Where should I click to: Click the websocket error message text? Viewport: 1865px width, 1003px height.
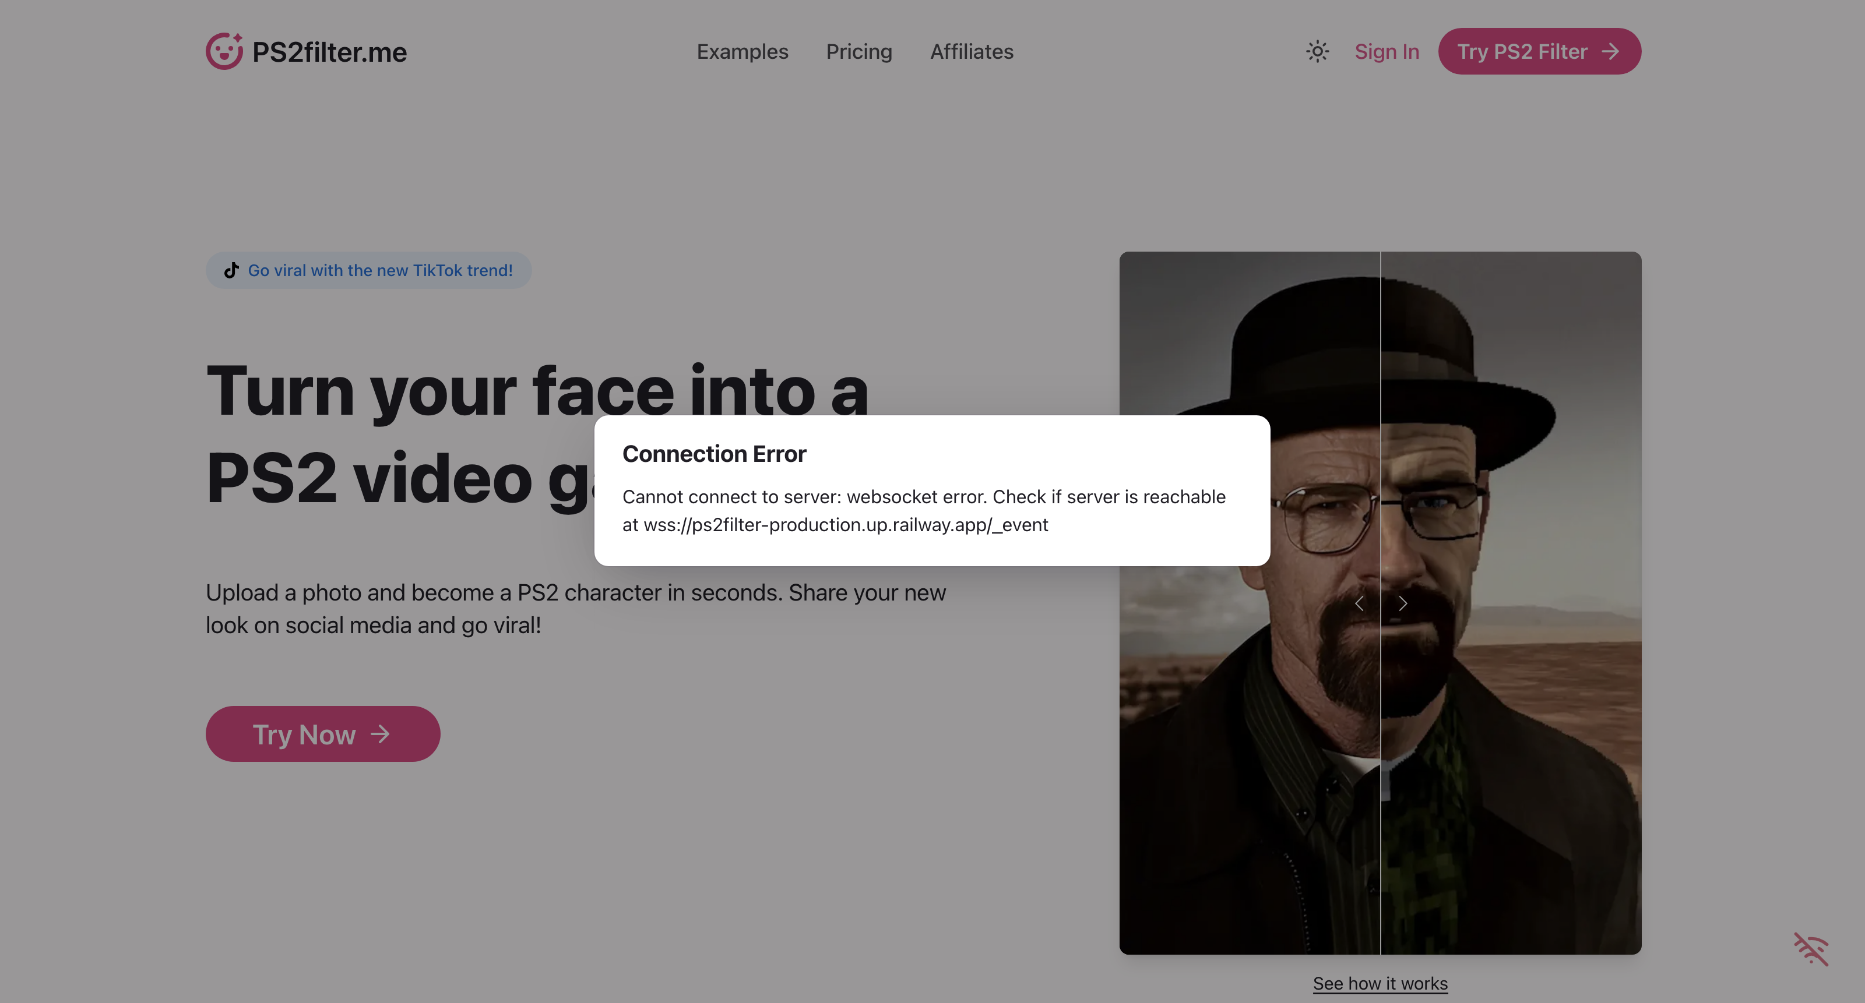pos(924,511)
